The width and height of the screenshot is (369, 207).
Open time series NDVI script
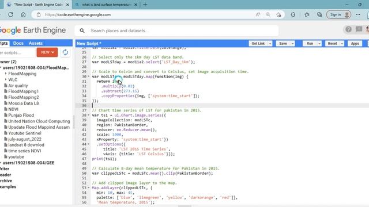click(24, 151)
